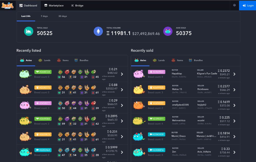Click the eyes part icon for #2283464
Viewport: 256px width, 162px height.
[60, 150]
